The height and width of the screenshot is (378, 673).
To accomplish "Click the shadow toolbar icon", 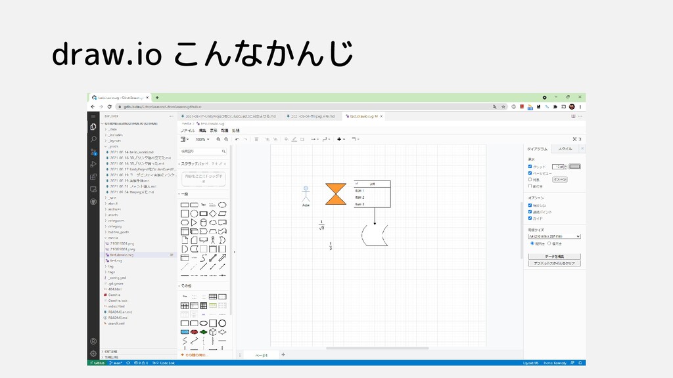I will [x=302, y=139].
